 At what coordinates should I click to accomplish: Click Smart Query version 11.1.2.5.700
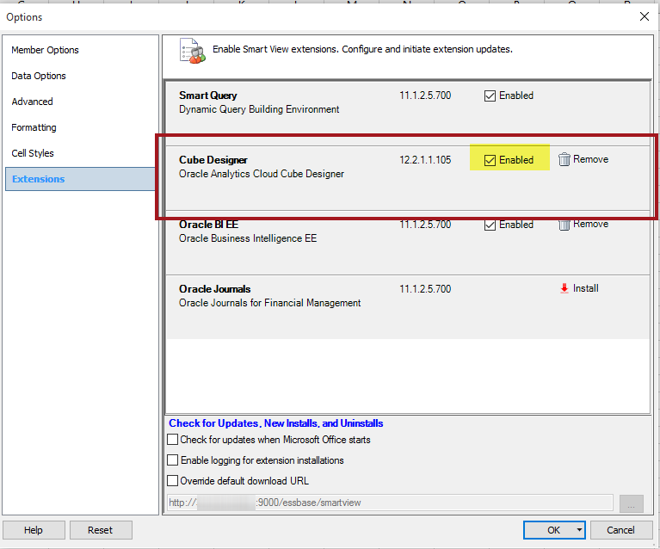[425, 96]
